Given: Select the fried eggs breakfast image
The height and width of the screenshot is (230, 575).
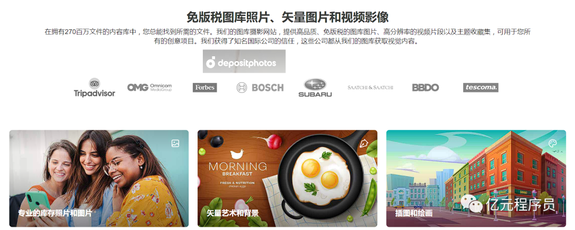Looking at the screenshot, I should 287,178.
